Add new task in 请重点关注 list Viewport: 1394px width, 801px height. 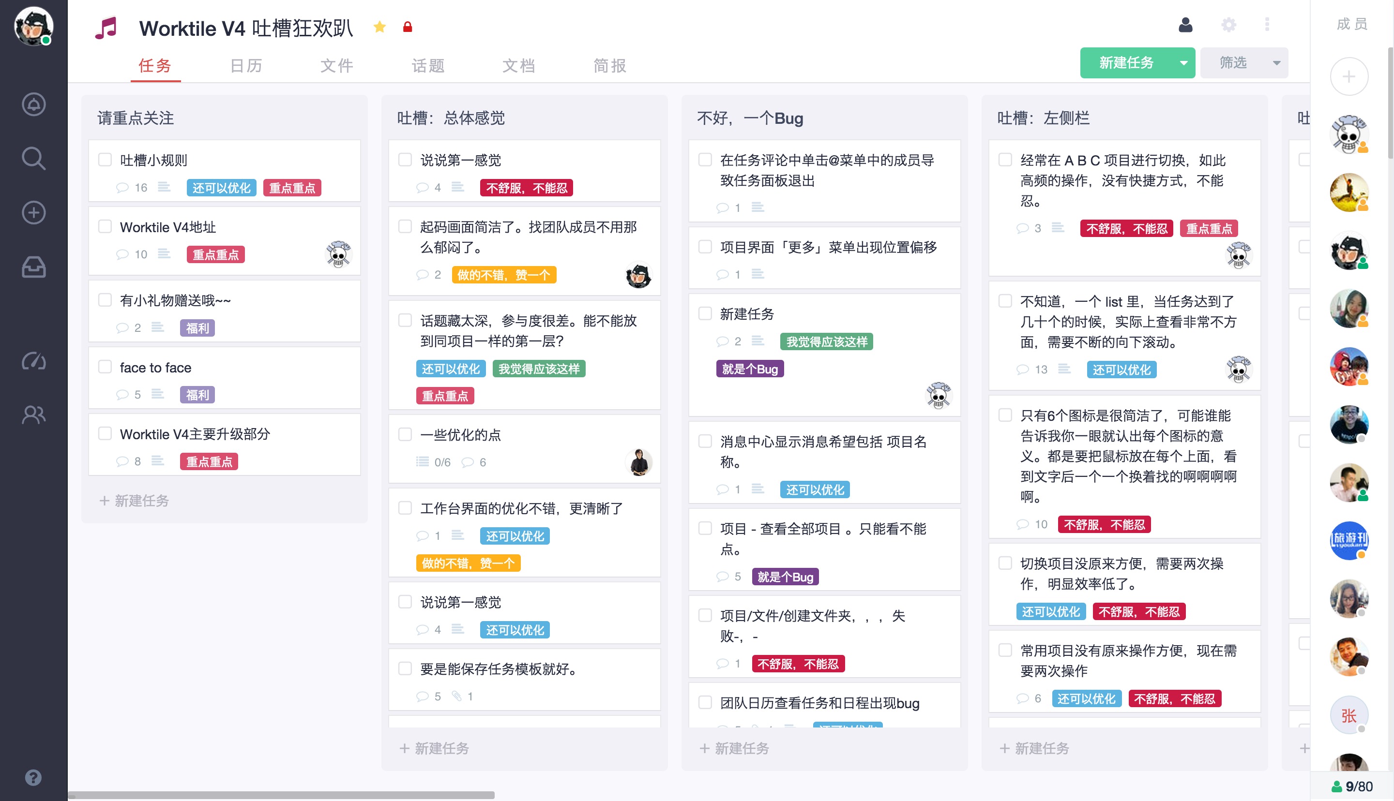pos(134,501)
